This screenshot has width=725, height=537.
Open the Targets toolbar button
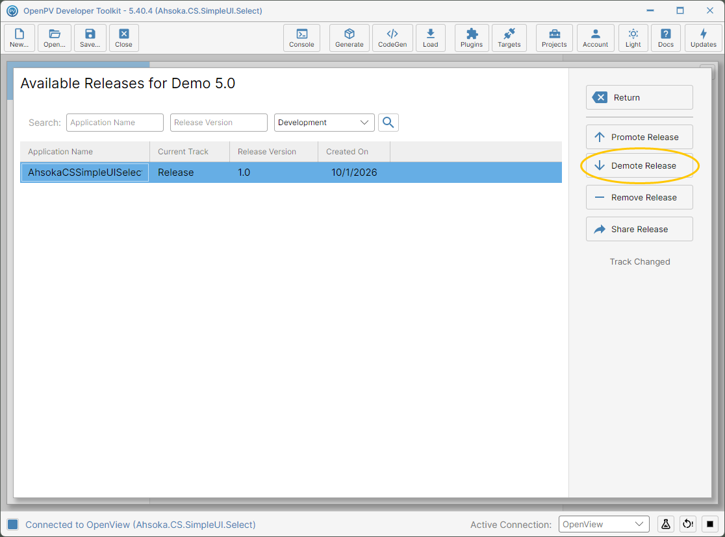[509, 38]
